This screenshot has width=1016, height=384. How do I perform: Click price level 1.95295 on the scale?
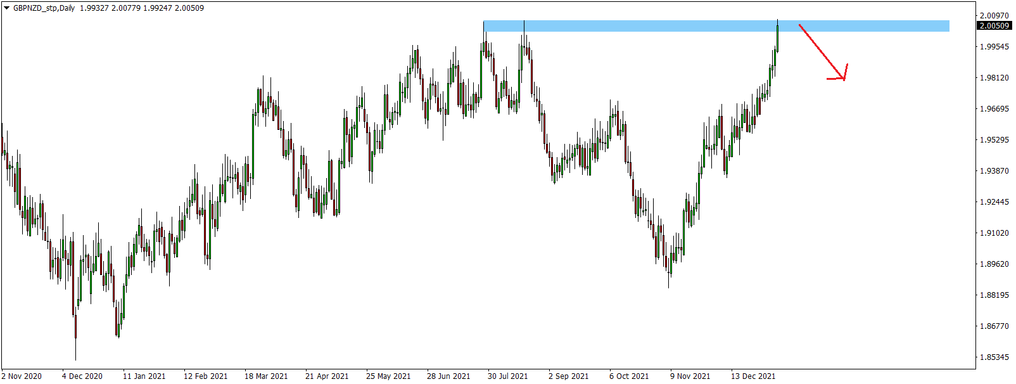[994, 139]
